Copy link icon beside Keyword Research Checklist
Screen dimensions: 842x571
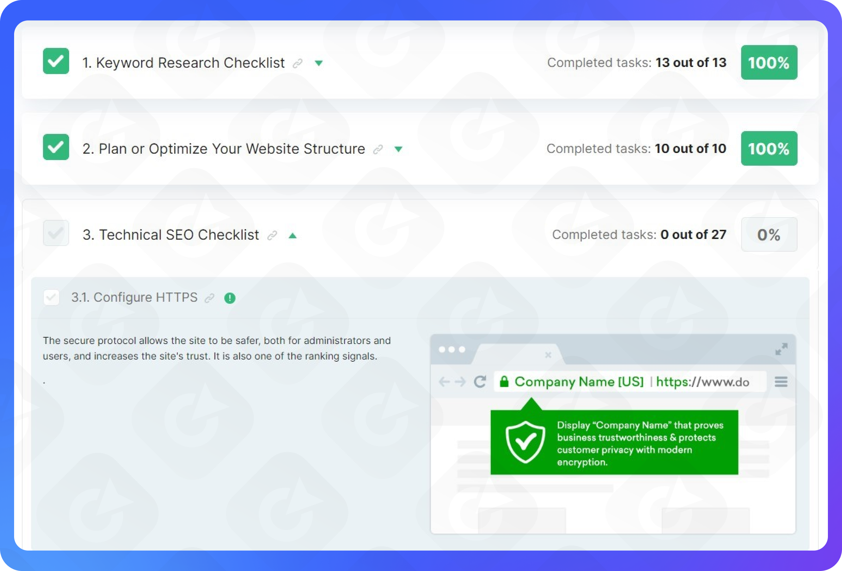(x=298, y=63)
